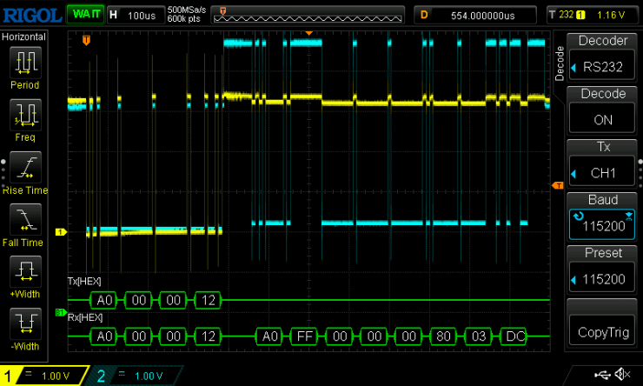
Task: Select the Fall Time measurement icon
Action: click(x=25, y=219)
